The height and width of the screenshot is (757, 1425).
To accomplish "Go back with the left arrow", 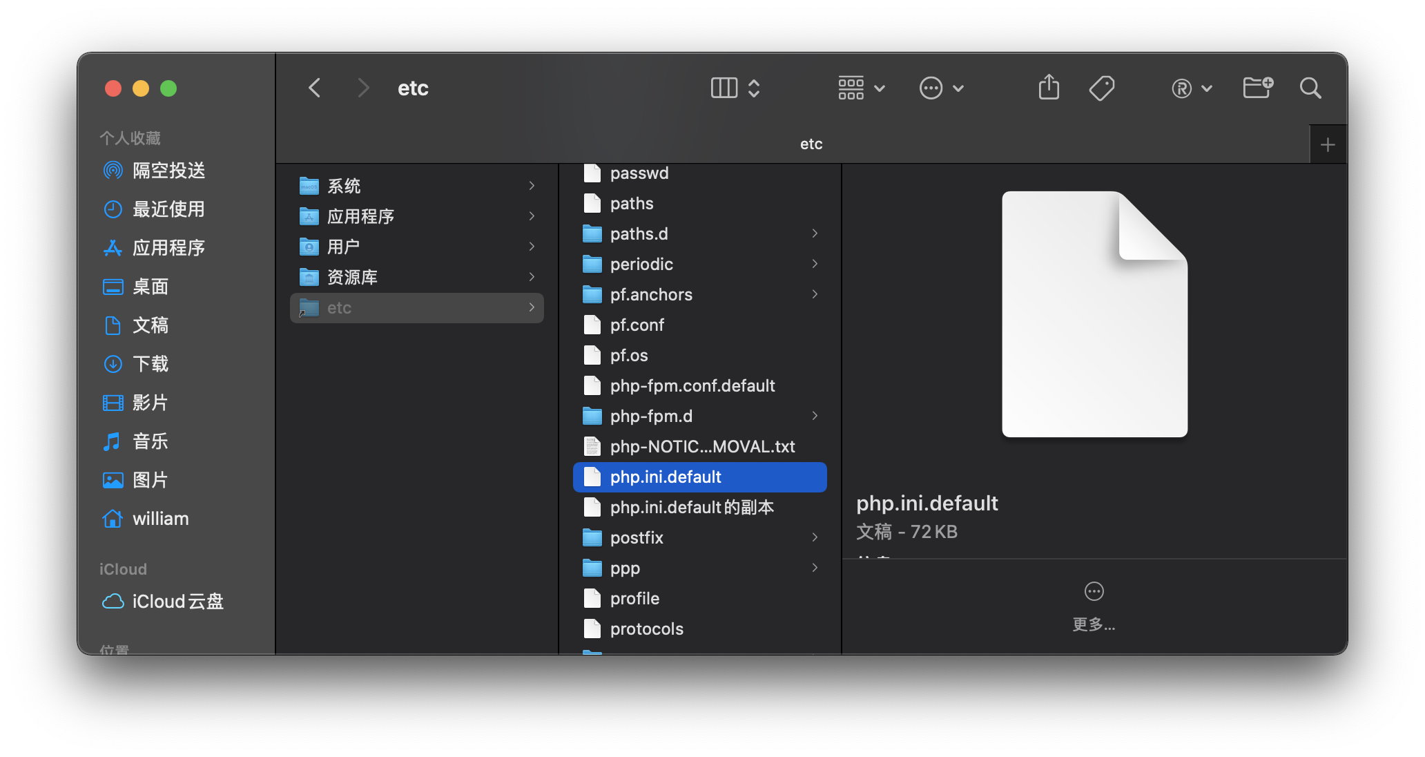I will (x=314, y=88).
